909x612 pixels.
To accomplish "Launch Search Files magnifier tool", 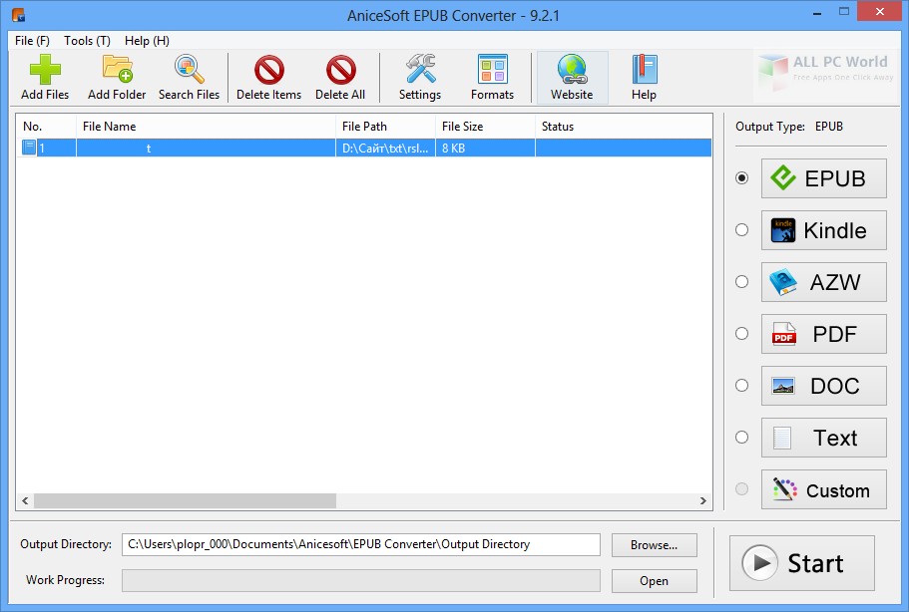I will [x=189, y=77].
